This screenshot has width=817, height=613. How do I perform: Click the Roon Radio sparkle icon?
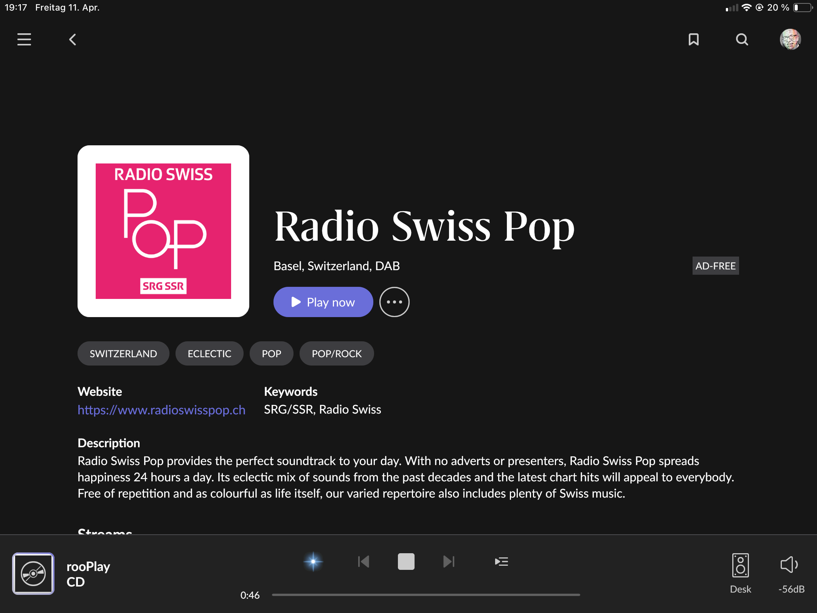pos(313,562)
